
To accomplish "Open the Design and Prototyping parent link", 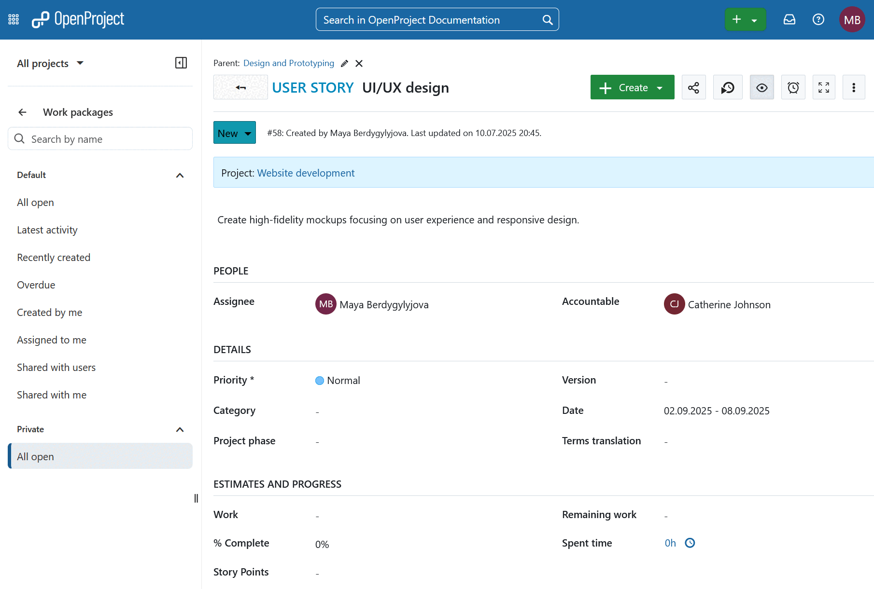I will pos(288,63).
